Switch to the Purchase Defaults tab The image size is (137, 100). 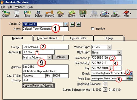tap(48, 38)
